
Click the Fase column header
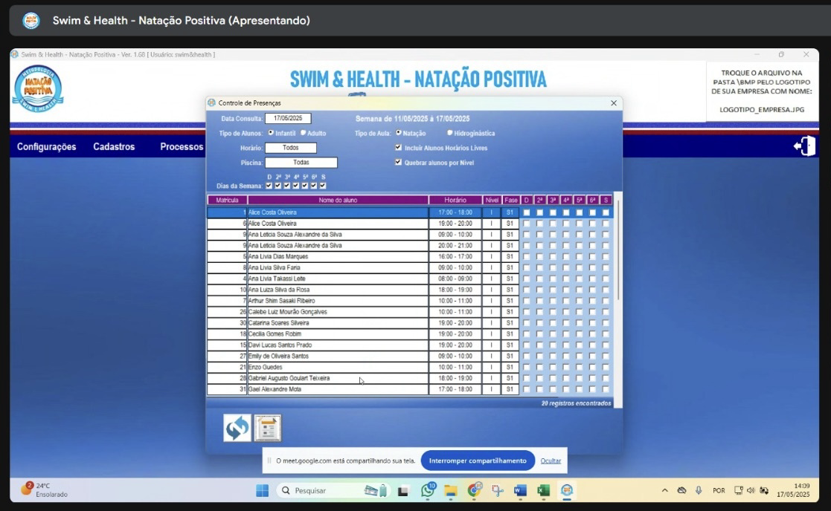pos(511,200)
